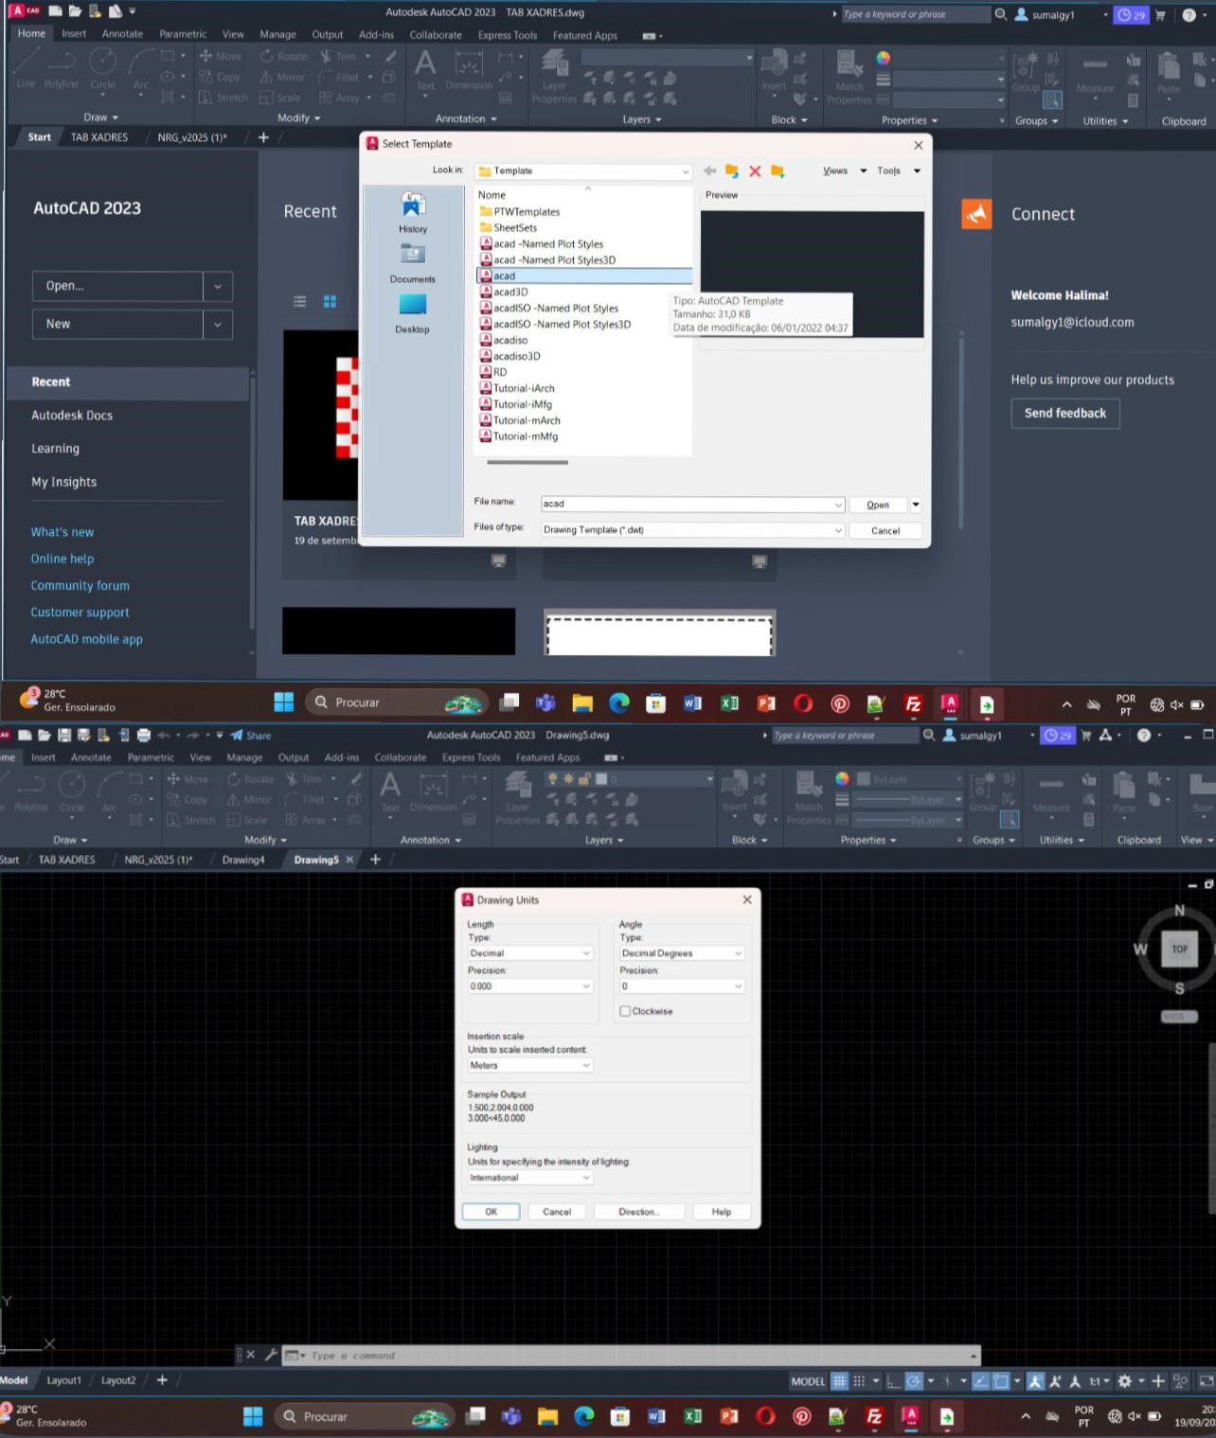This screenshot has width=1216, height=1438.
Task: Toggle snap mode dots in the status bar
Action: click(859, 1381)
